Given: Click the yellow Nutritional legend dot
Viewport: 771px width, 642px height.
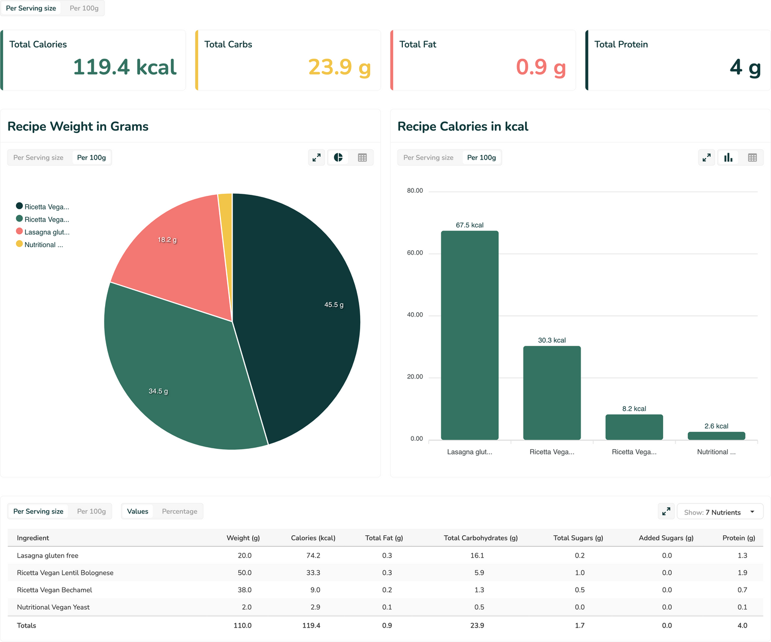Looking at the screenshot, I should (19, 244).
